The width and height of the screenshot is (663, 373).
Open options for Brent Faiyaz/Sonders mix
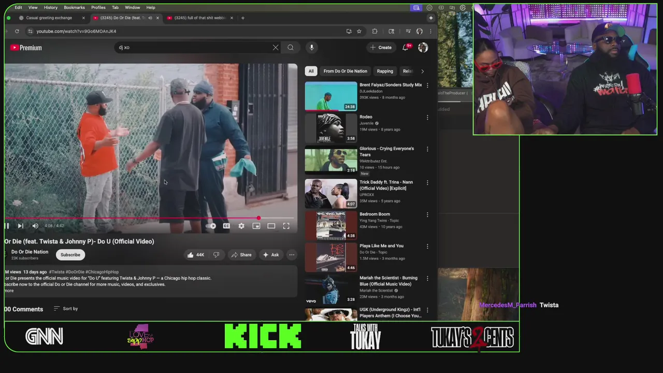coord(427,85)
